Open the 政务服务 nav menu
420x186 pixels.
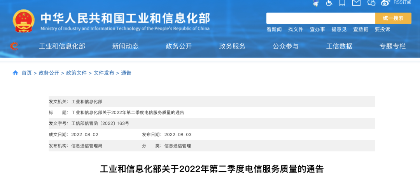232,46
